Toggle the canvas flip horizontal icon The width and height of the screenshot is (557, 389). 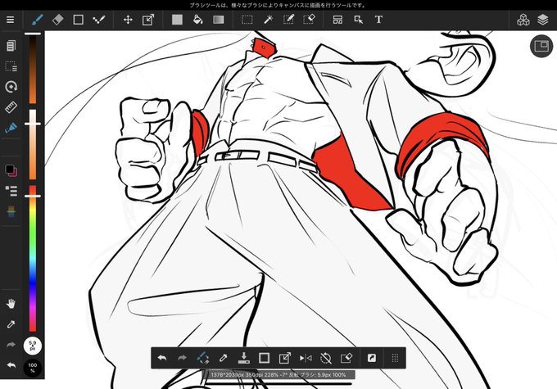tap(306, 358)
